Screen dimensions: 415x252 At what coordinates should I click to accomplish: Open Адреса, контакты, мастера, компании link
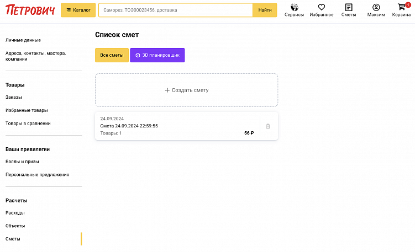[x=35, y=56]
